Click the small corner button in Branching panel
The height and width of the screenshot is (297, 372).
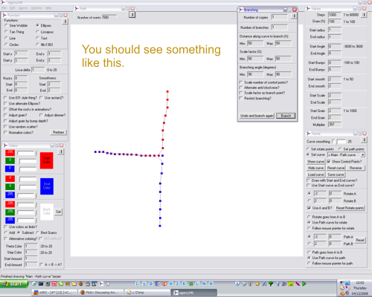[x=294, y=16]
